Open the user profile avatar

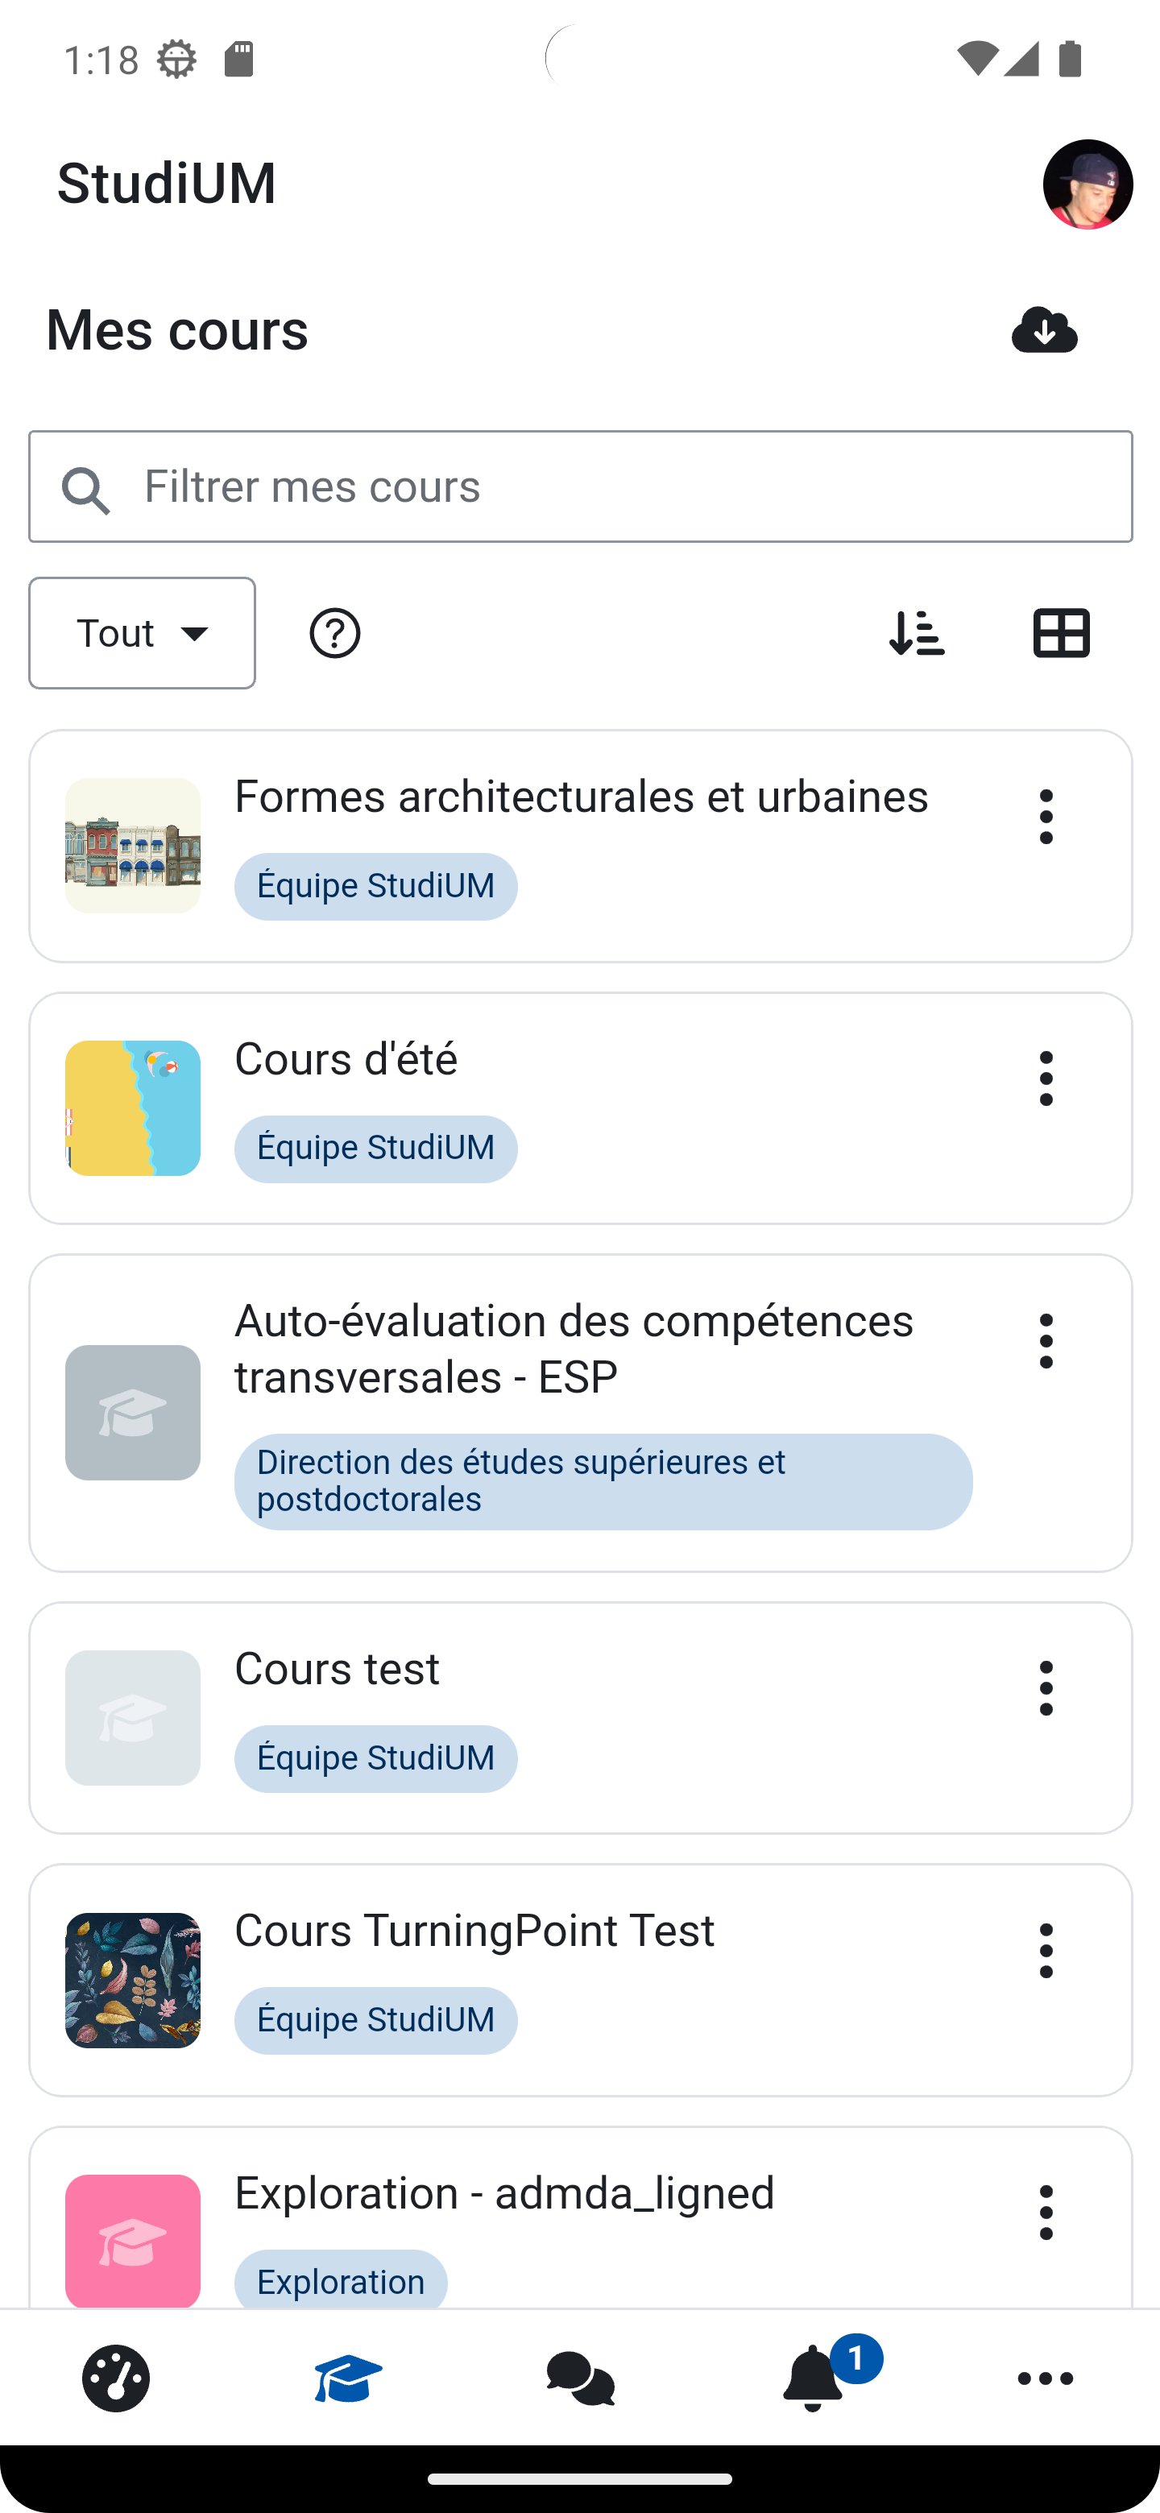click(1087, 184)
